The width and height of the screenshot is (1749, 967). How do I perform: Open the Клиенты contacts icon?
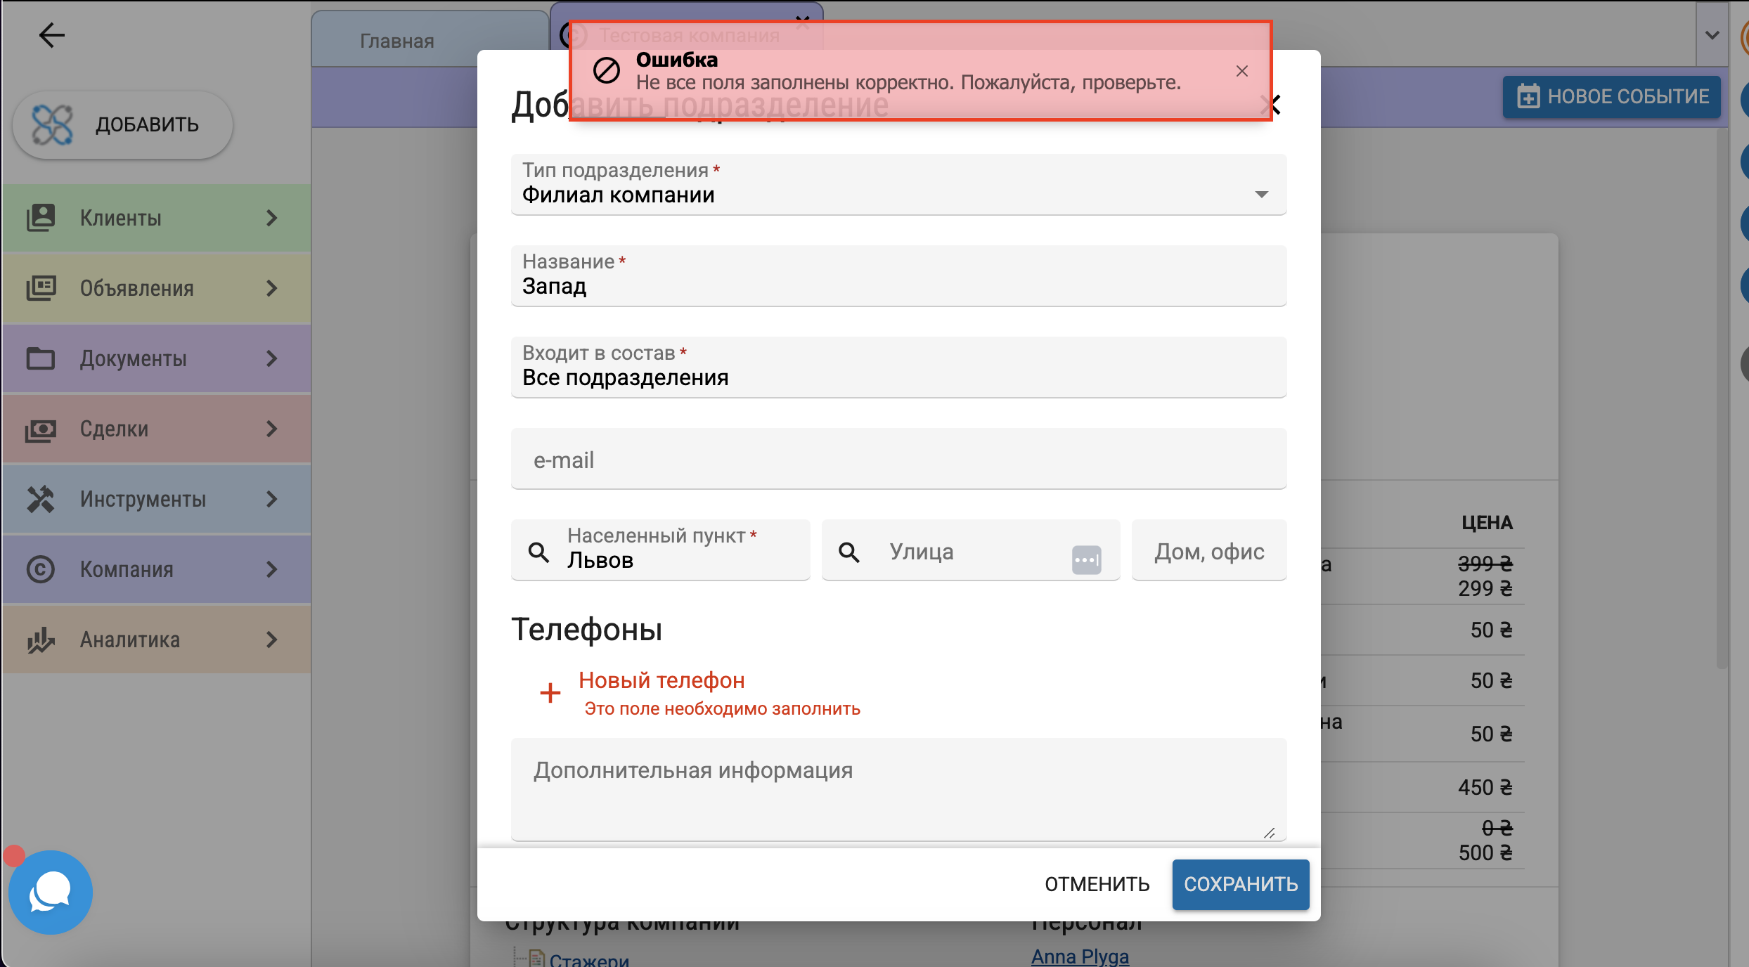tap(41, 218)
